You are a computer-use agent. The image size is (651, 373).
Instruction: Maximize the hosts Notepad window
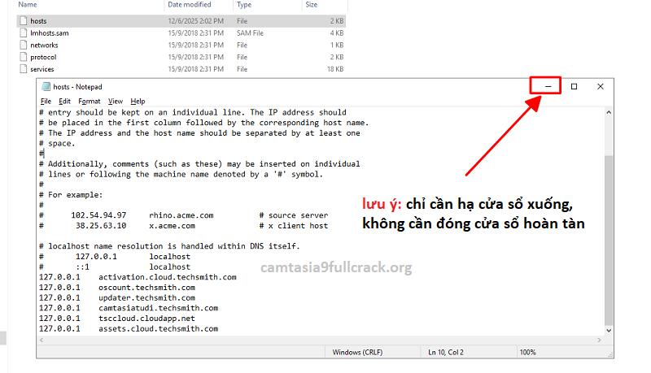[x=575, y=87]
